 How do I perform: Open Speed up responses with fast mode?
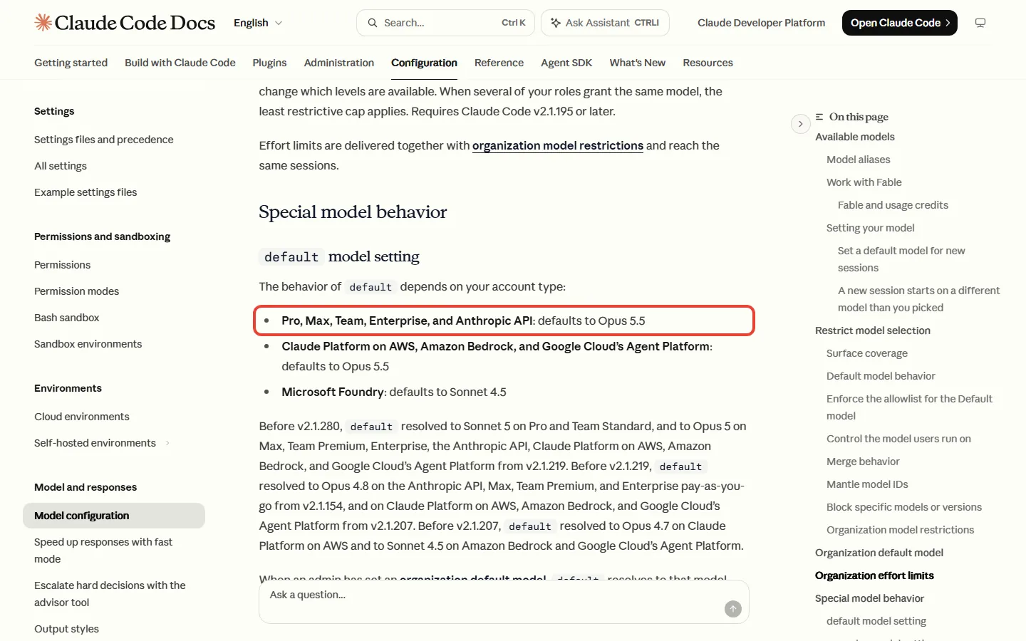103,551
